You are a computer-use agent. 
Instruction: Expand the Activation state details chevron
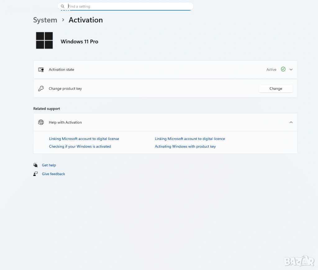(291, 70)
